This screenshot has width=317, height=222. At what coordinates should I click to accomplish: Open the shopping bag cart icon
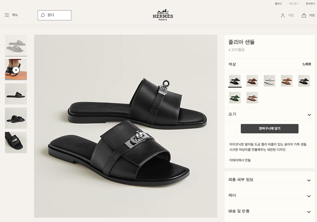pos(304,15)
